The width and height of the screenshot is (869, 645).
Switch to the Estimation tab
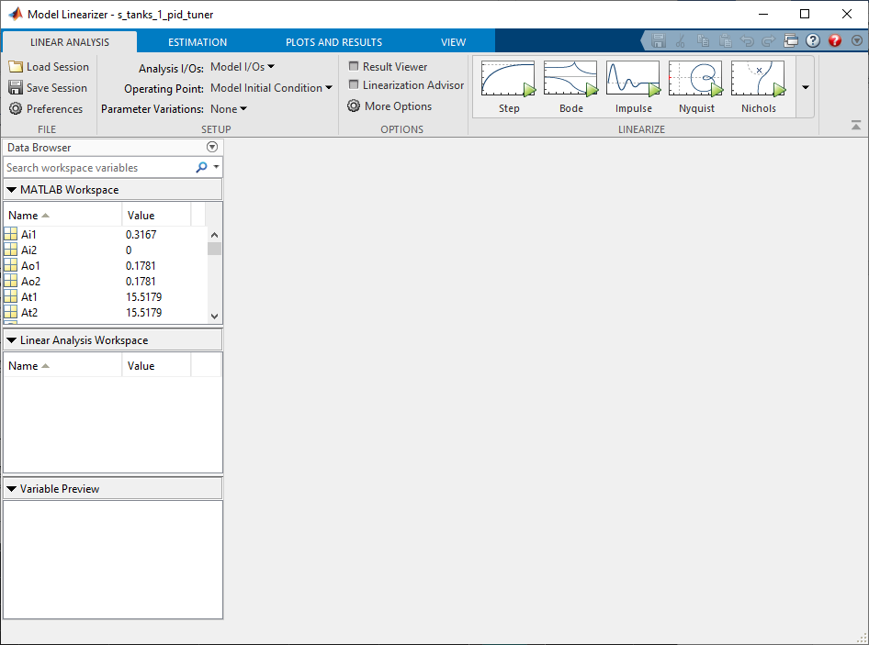197,42
